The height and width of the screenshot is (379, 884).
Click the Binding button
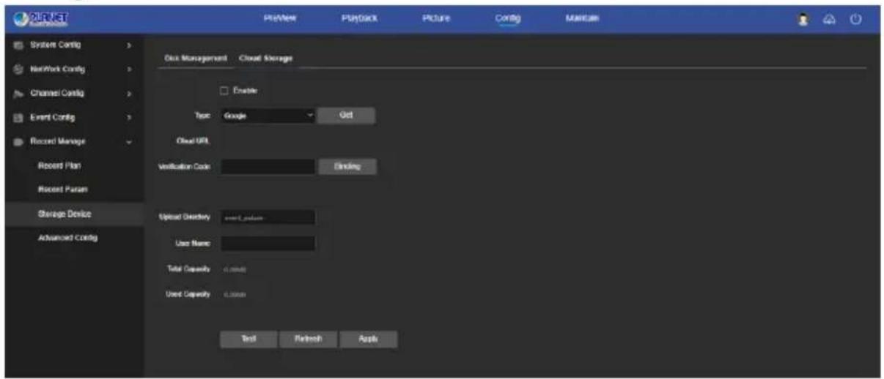tap(347, 166)
